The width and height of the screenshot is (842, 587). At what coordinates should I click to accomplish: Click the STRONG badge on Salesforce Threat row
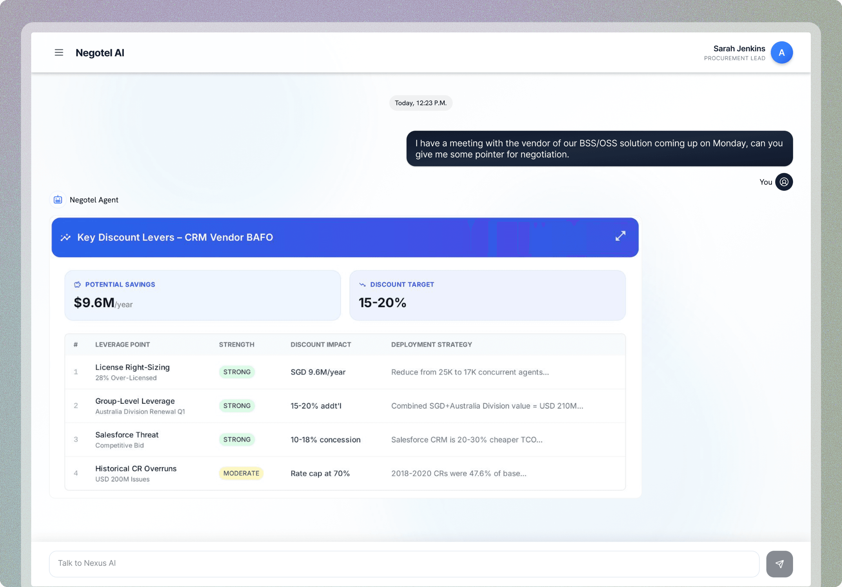(x=236, y=439)
